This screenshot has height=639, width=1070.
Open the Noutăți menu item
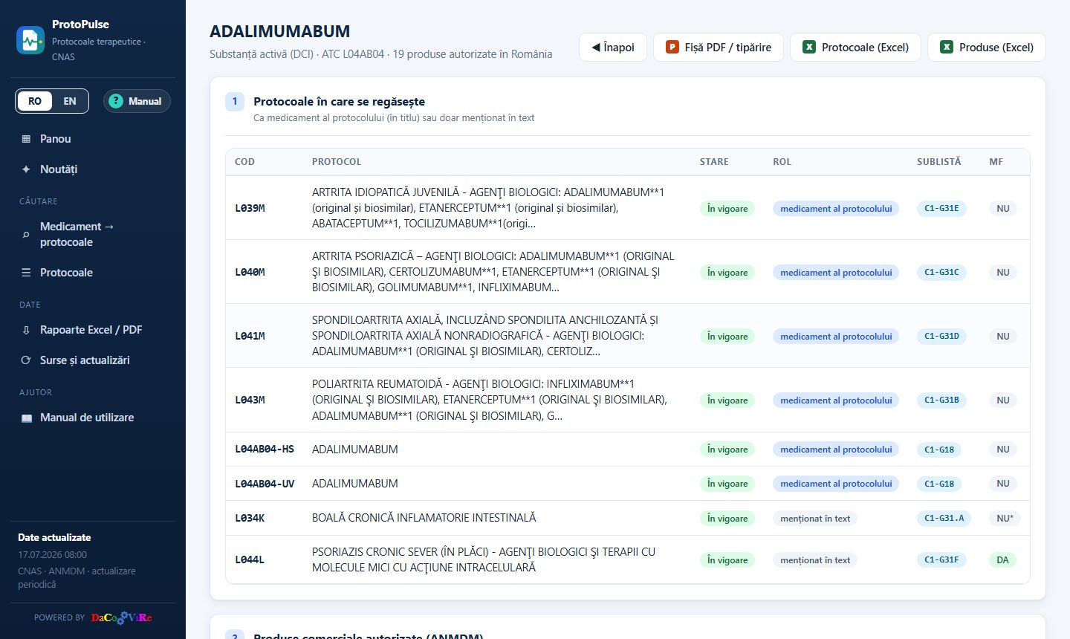tap(93, 169)
